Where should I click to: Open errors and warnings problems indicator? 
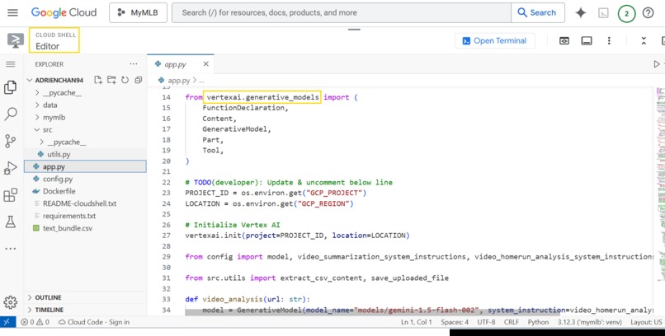coord(35,322)
